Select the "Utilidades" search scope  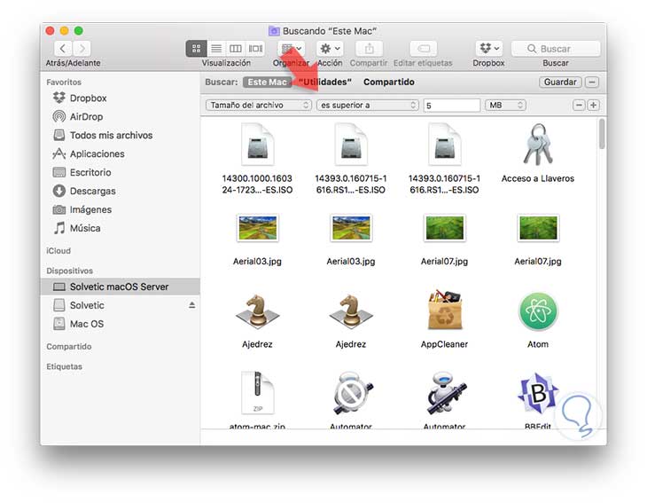pos(325,83)
